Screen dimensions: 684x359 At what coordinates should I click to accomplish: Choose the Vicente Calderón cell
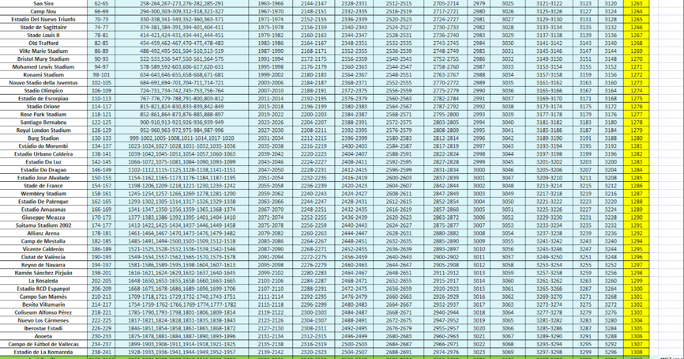(x=44, y=250)
